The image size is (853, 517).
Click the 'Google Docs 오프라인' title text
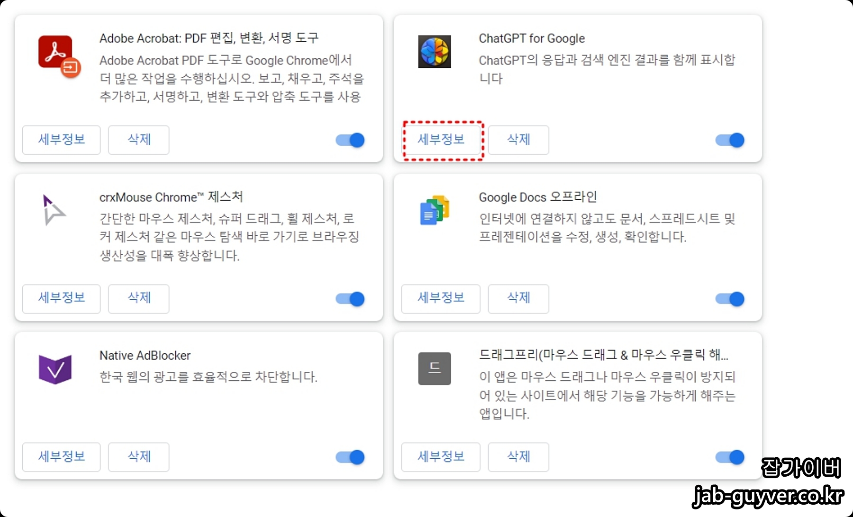click(538, 197)
